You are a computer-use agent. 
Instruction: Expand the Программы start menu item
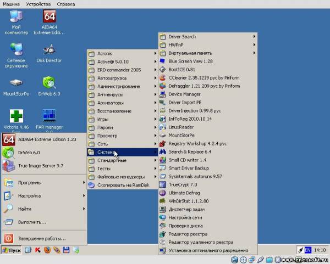pyautogui.click(x=45, y=183)
